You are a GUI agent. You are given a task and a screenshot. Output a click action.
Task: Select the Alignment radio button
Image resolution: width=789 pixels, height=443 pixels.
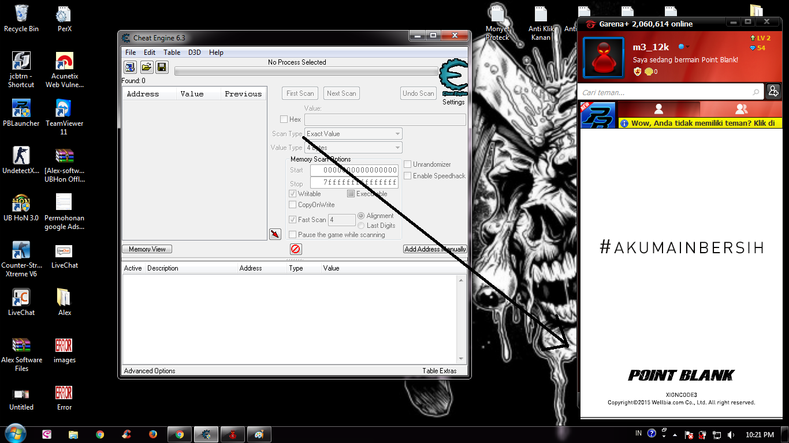362,216
